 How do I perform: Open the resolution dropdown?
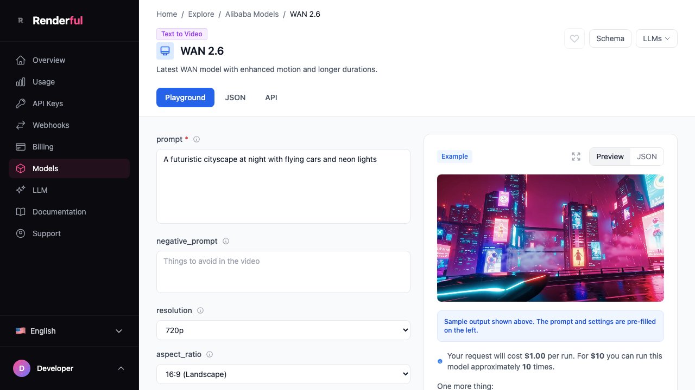[283, 330]
